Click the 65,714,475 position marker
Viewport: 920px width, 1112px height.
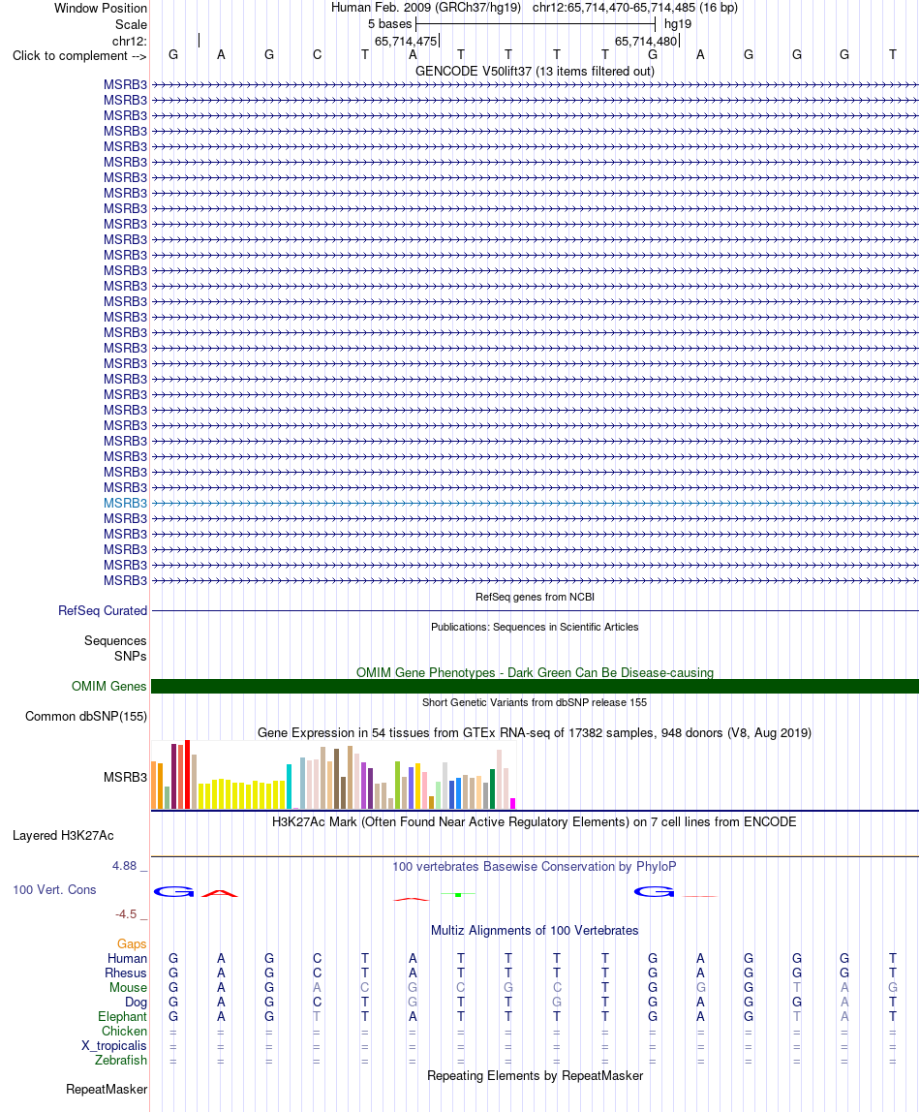point(406,41)
